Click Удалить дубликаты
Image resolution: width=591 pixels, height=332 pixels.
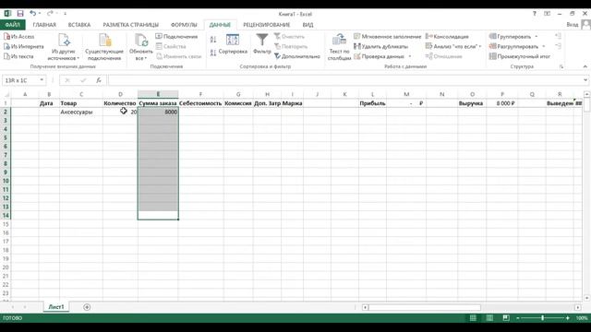[380, 46]
